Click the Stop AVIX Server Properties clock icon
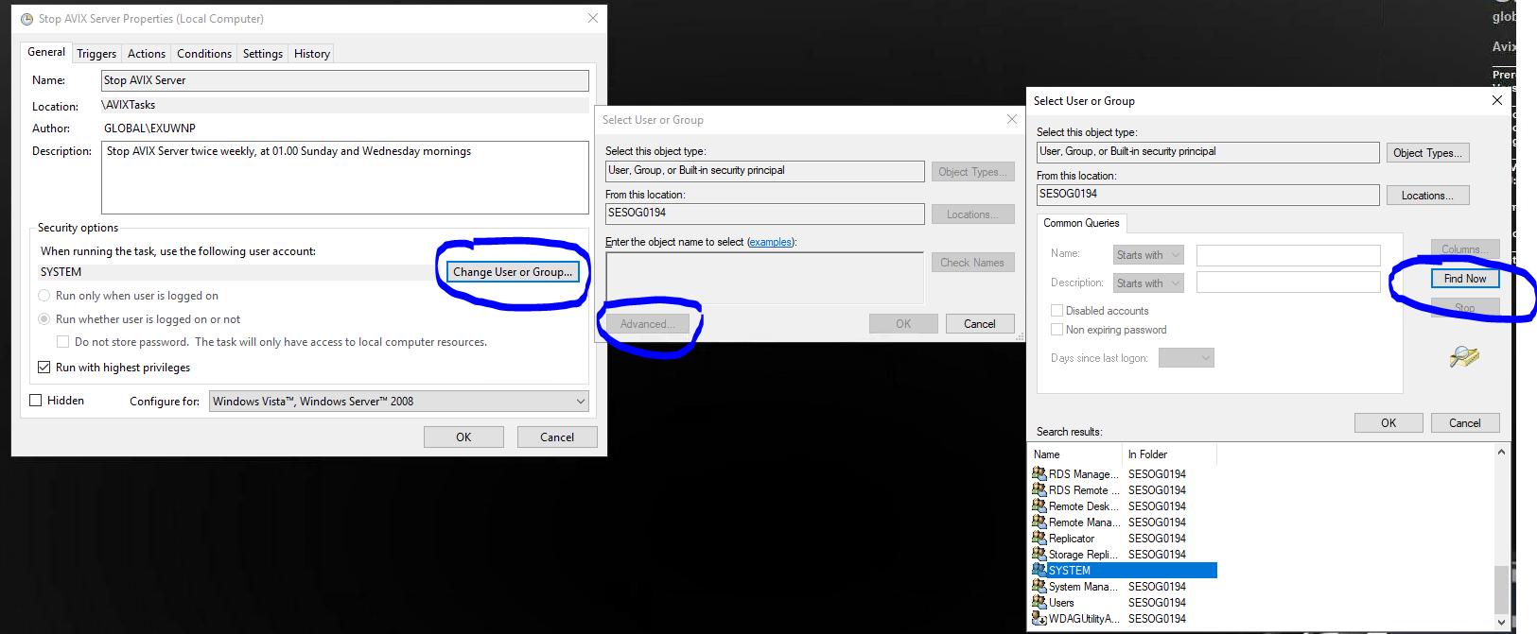Viewport: 1537px width, 634px height. coord(26,19)
